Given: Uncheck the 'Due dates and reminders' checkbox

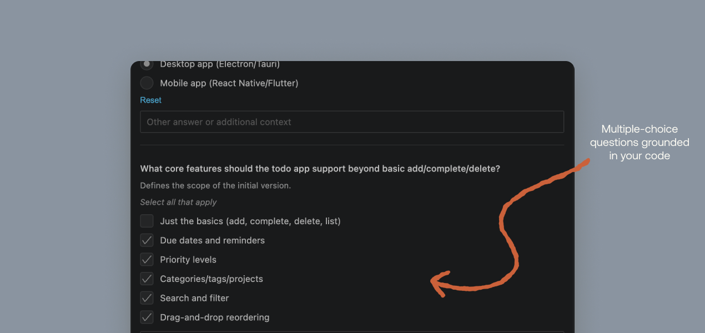Looking at the screenshot, I should (x=147, y=240).
